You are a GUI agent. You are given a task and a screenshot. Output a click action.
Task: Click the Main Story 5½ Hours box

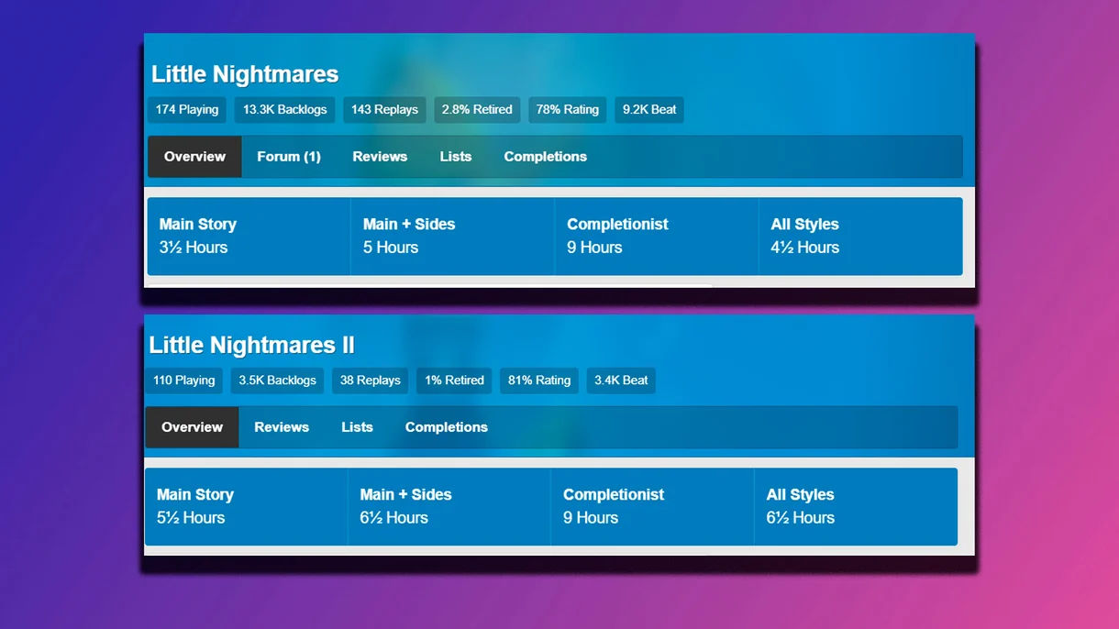tap(246, 507)
